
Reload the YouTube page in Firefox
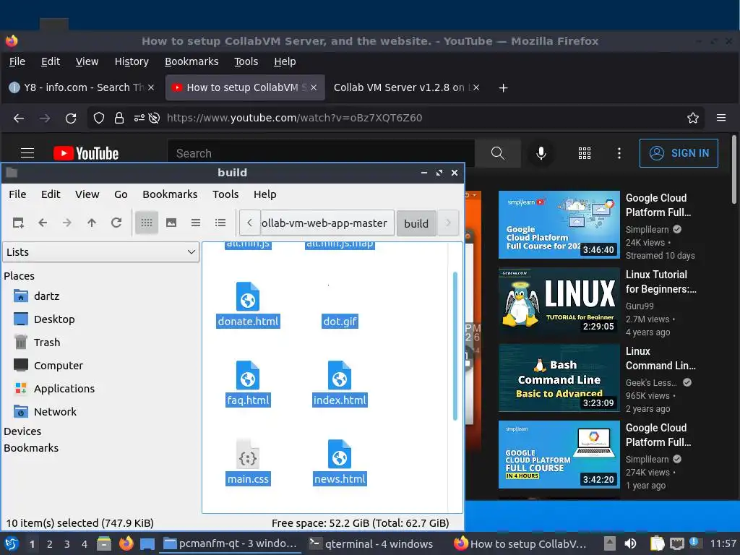tap(71, 118)
